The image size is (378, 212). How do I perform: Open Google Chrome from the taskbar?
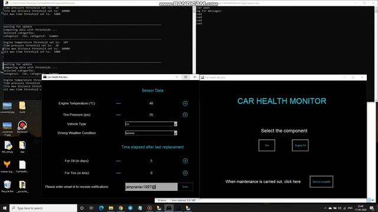click(x=120, y=208)
